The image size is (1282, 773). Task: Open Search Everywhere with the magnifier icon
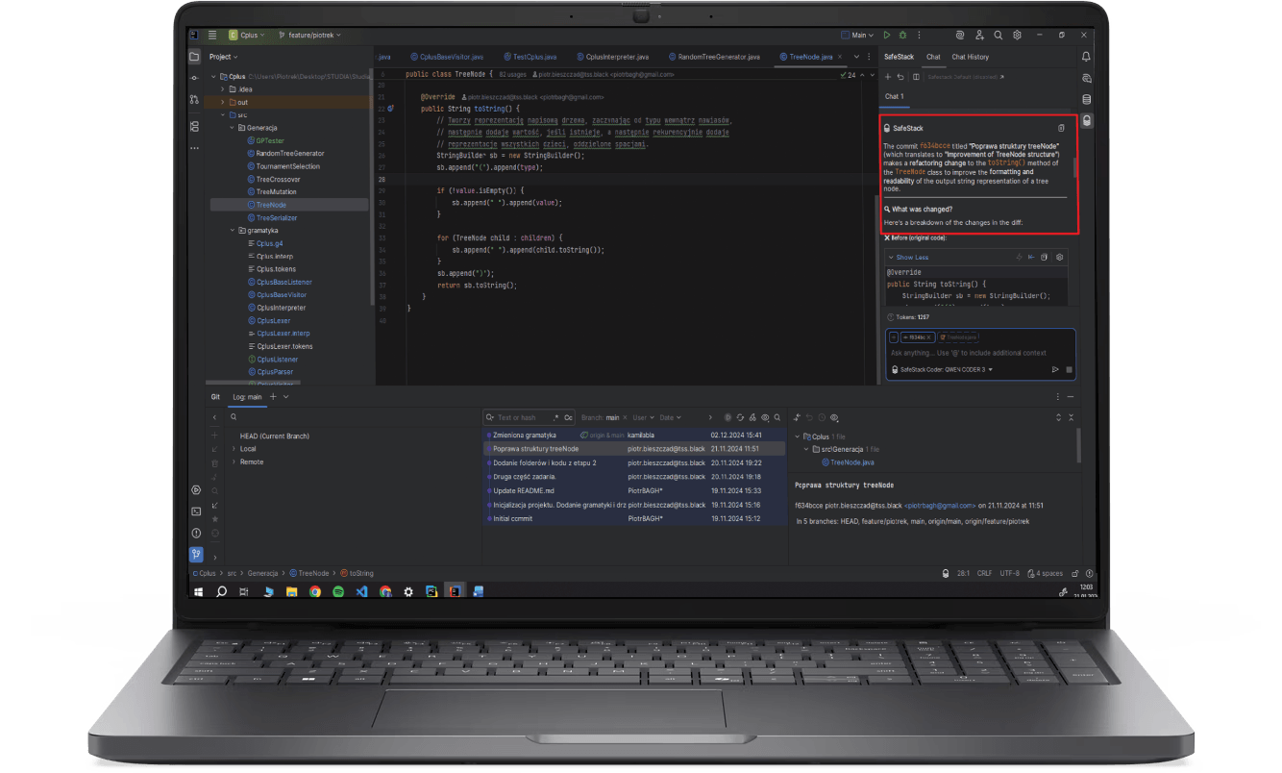coord(998,34)
